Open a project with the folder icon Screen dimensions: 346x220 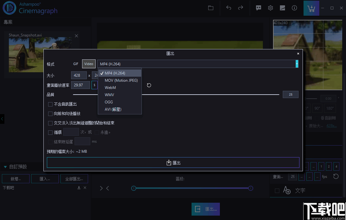click(210, 8)
